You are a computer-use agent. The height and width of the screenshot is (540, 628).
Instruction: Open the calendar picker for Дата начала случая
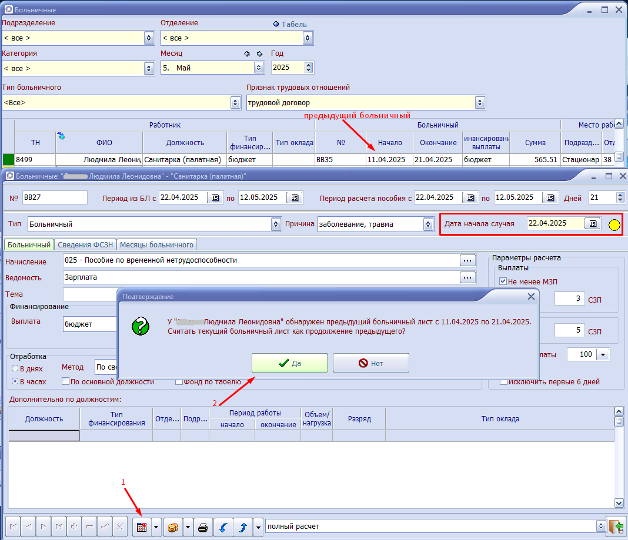(x=593, y=224)
